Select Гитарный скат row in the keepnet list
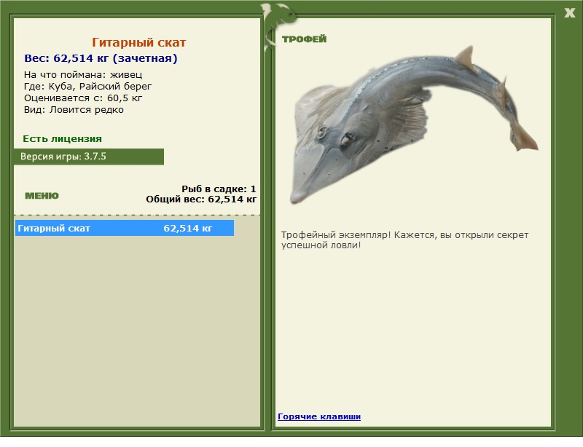The height and width of the screenshot is (447, 583). pos(125,228)
